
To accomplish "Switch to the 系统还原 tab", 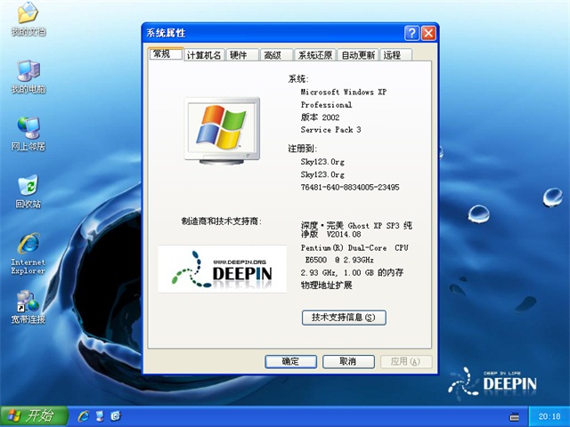I will (314, 55).
